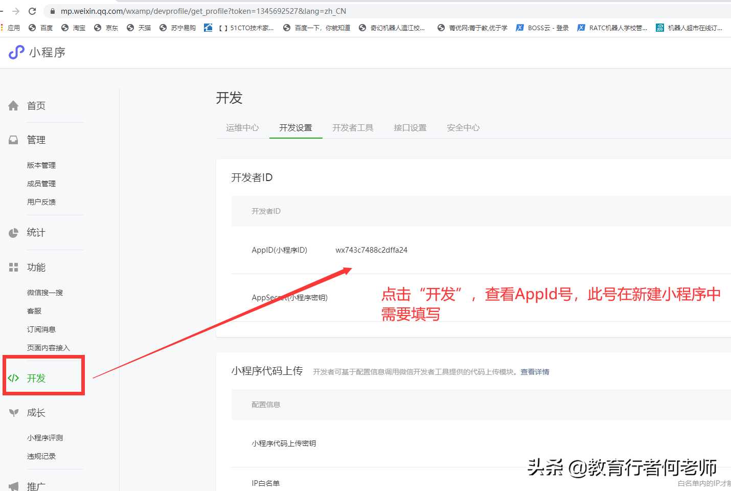Open 页面内容接入 in the sidebar

(x=49, y=348)
